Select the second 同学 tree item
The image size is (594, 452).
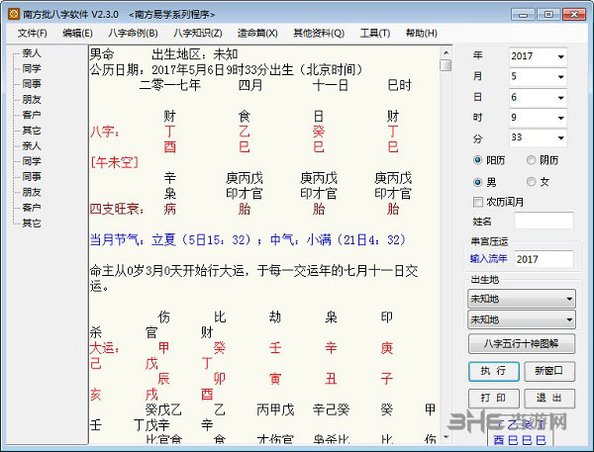(x=32, y=161)
